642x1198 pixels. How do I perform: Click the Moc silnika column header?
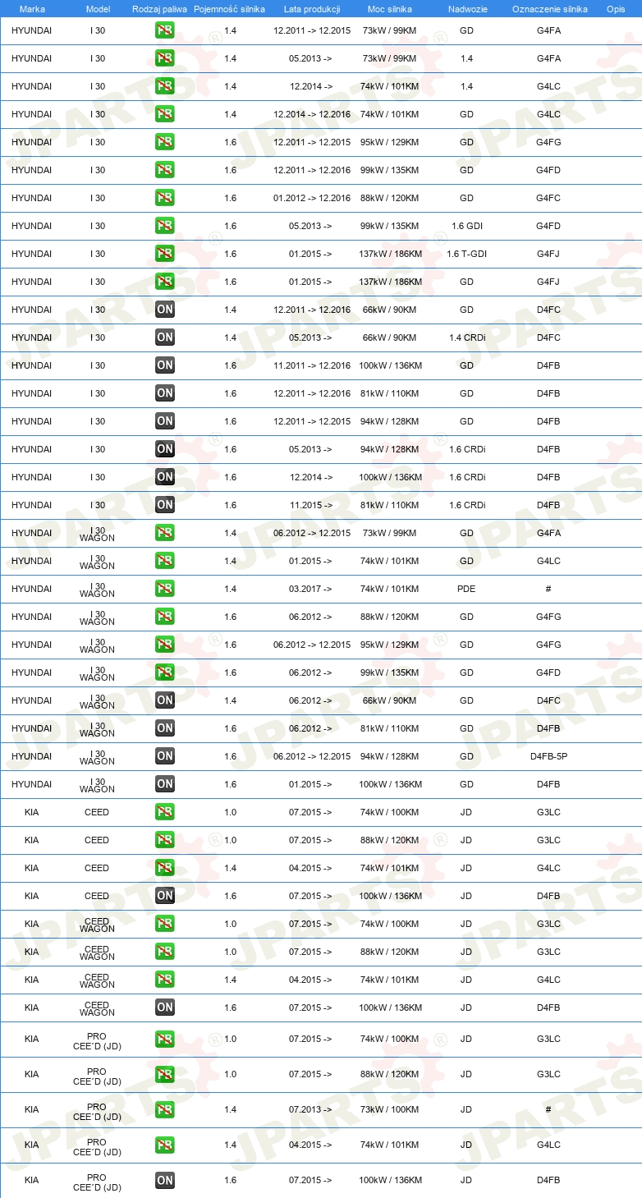390,9
